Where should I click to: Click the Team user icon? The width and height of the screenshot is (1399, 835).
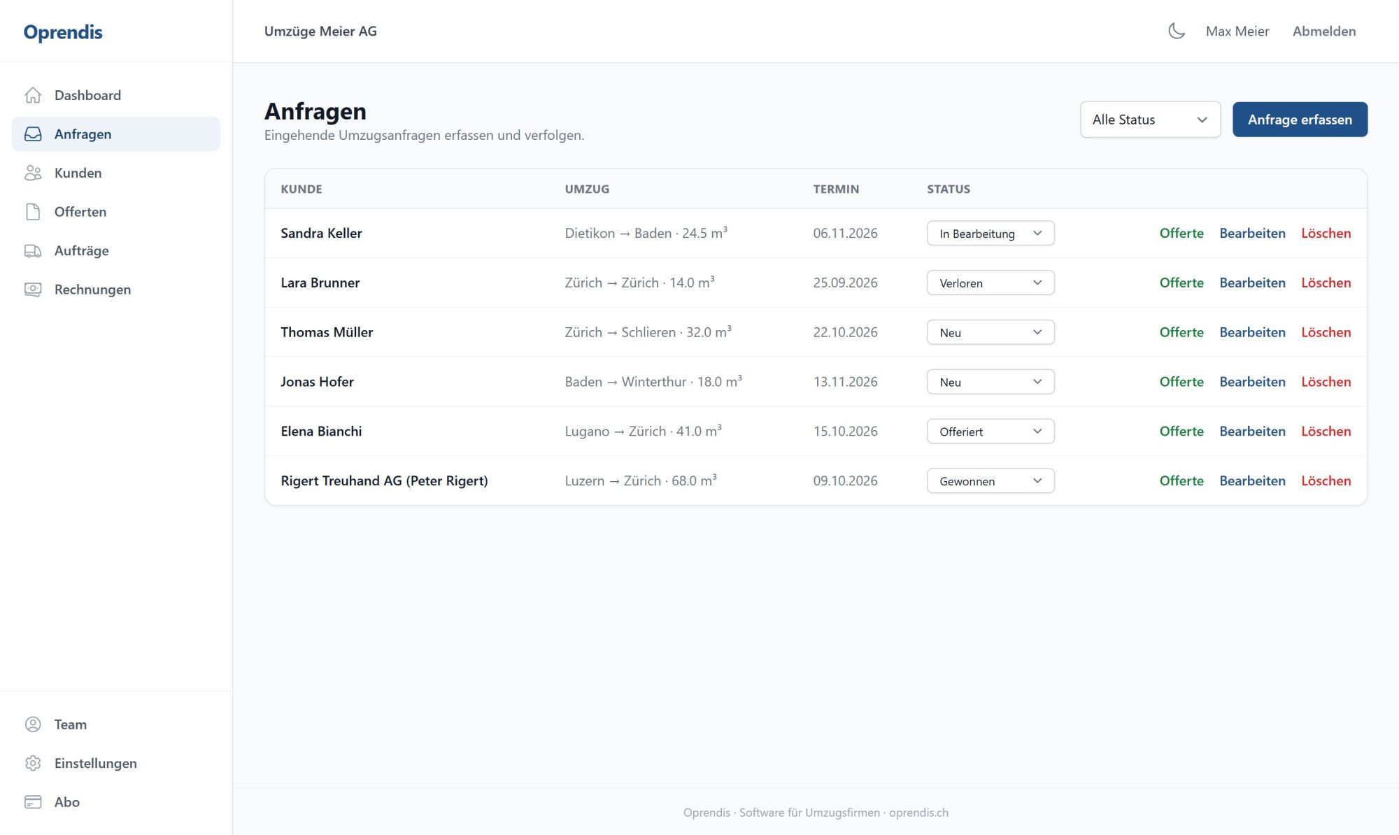click(x=33, y=725)
